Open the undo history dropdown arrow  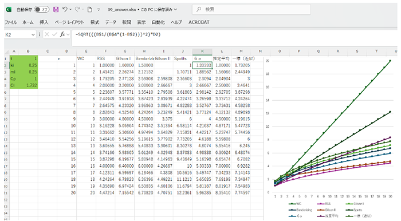(x=70, y=10)
